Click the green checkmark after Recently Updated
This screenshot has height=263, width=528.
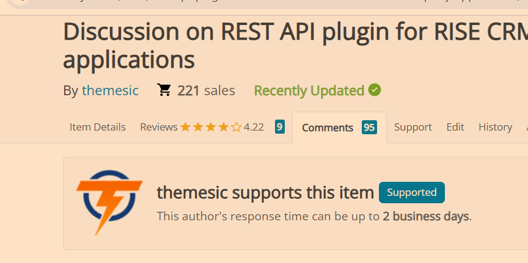(x=375, y=90)
